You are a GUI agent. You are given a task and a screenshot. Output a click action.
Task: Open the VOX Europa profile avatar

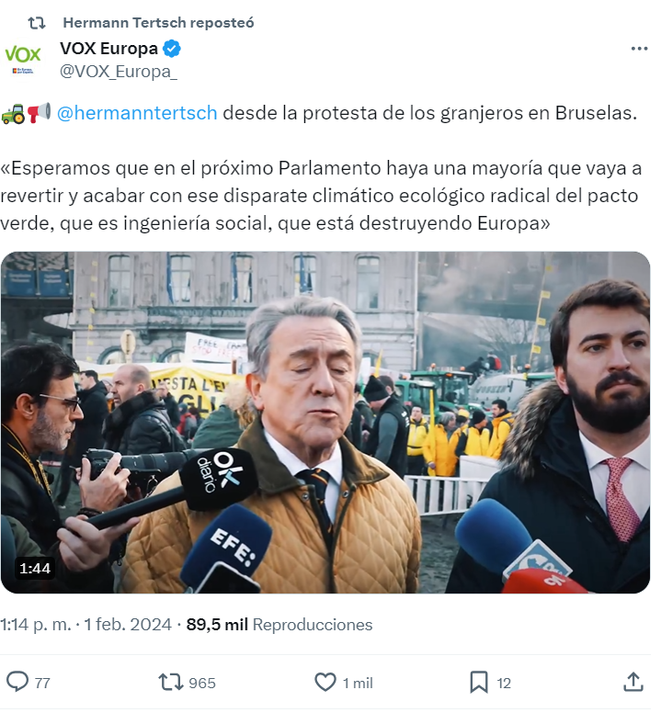click(x=23, y=58)
